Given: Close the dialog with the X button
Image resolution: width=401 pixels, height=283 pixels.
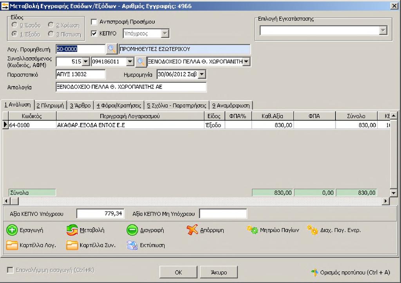Looking at the screenshot, I should pos(394,5).
